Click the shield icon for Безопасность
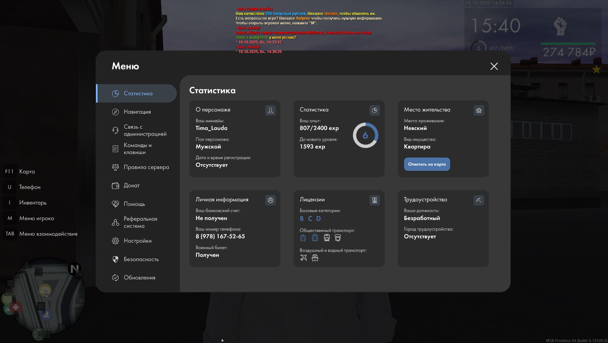The width and height of the screenshot is (608, 343). point(115,259)
